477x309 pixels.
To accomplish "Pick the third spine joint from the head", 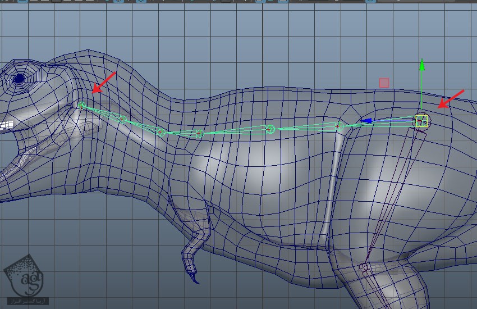I will 161,133.
